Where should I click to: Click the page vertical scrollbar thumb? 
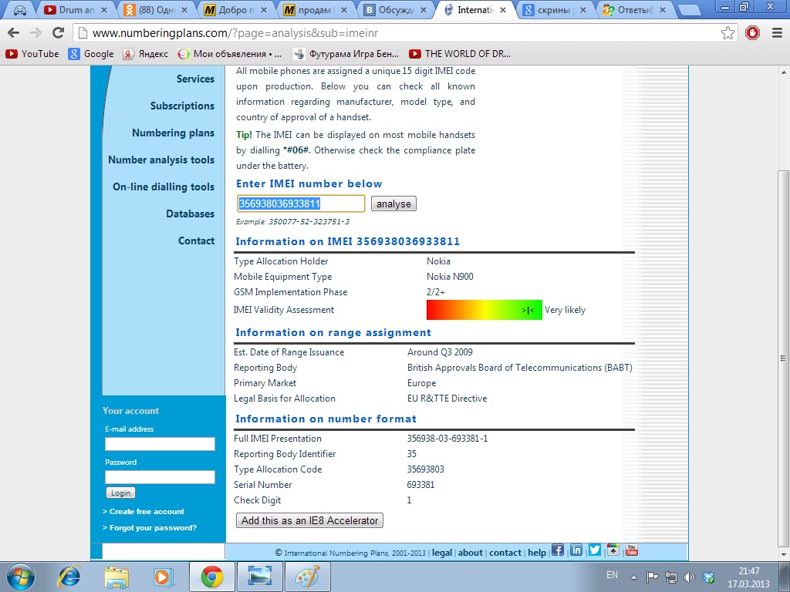click(783, 358)
